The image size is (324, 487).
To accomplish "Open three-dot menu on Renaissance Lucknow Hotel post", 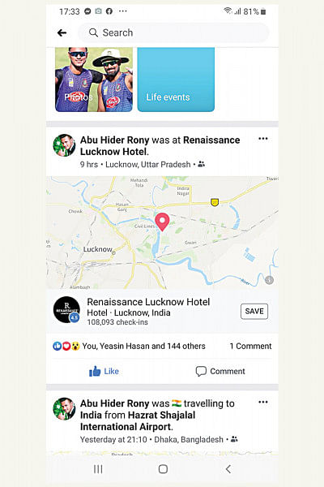I will [263, 139].
